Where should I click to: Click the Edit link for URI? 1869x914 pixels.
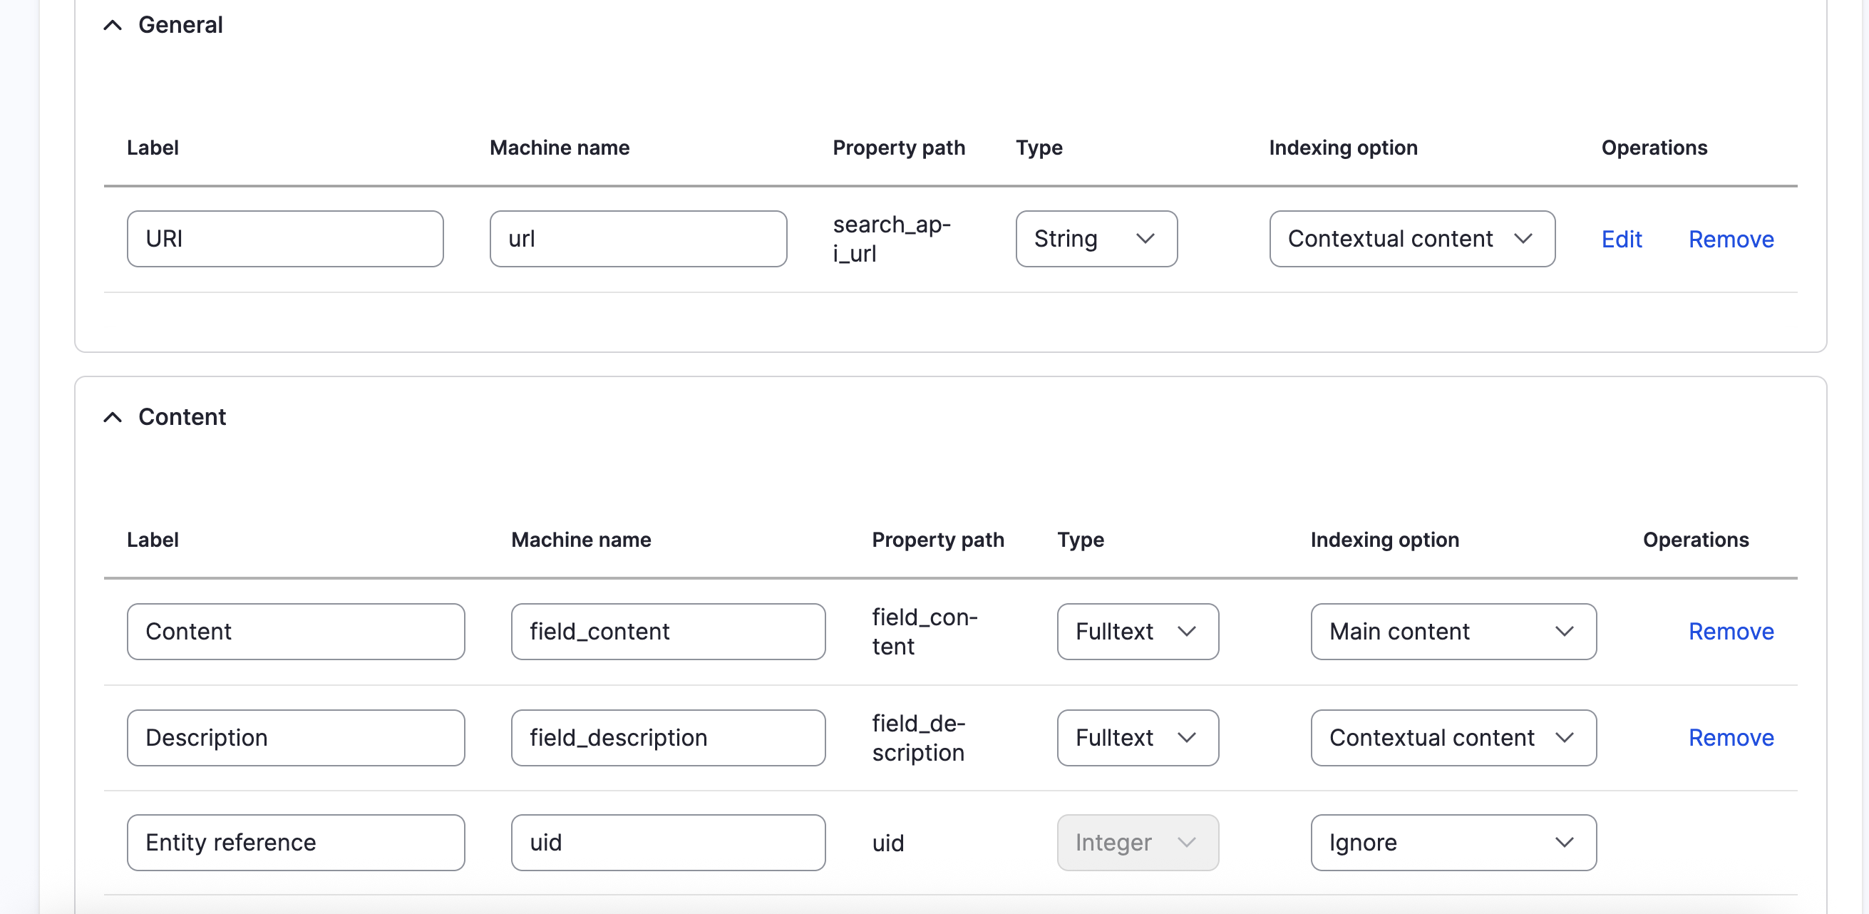pyautogui.click(x=1622, y=239)
